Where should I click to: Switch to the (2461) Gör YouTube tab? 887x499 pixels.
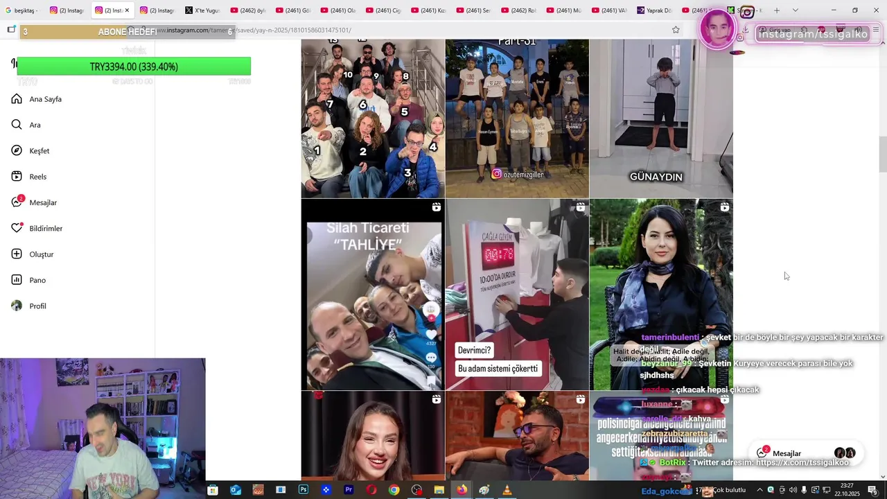pos(293,10)
